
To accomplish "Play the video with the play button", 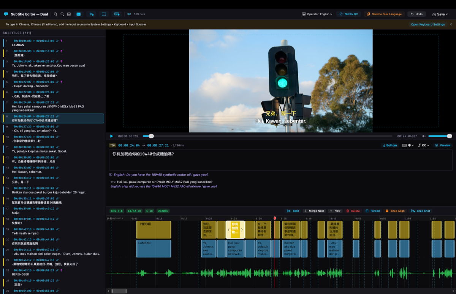I will [x=111, y=136].
